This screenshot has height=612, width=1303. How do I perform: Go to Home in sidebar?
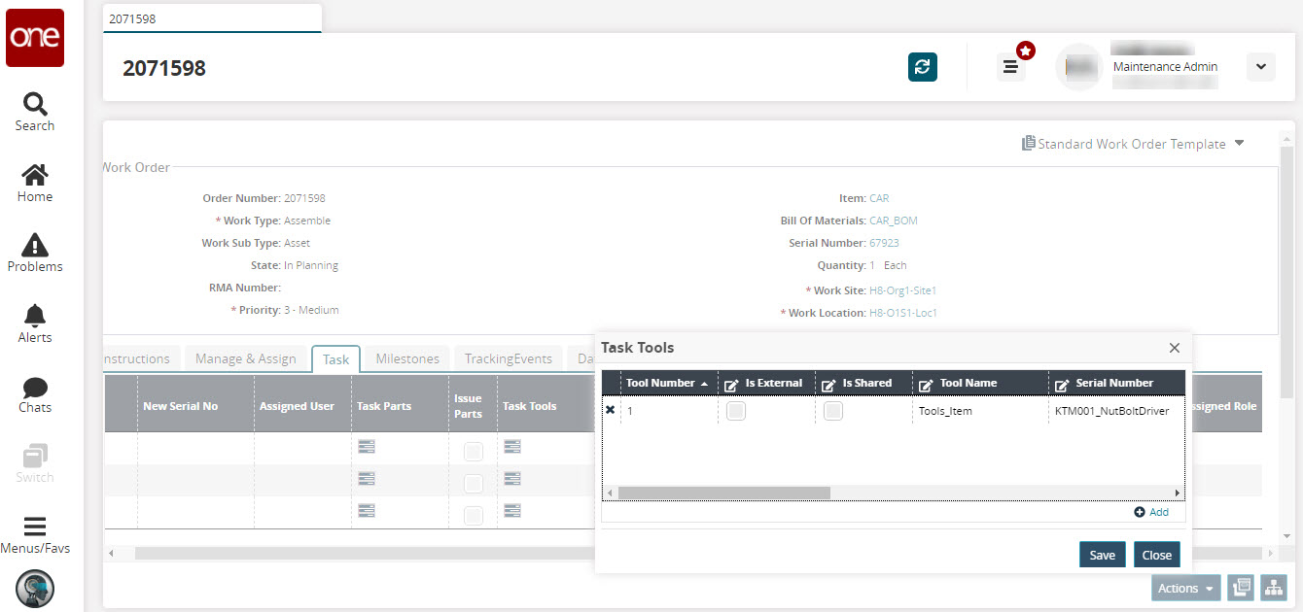(x=35, y=183)
